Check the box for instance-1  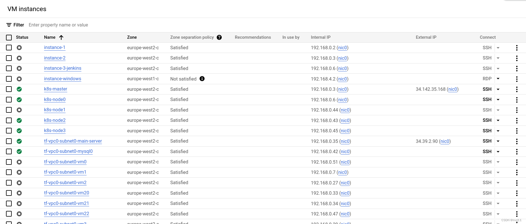tap(9, 48)
